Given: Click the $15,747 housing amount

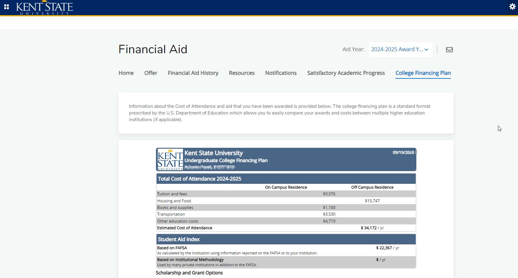Looking at the screenshot, I should (x=372, y=201).
